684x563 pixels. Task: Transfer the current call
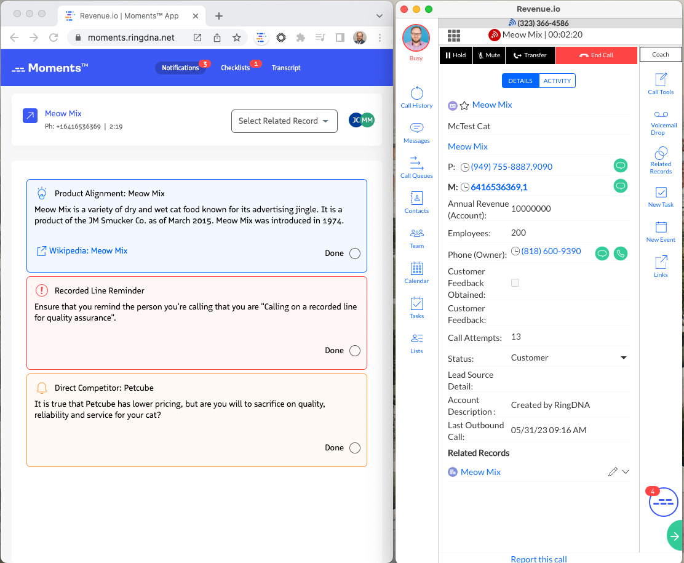[530, 55]
